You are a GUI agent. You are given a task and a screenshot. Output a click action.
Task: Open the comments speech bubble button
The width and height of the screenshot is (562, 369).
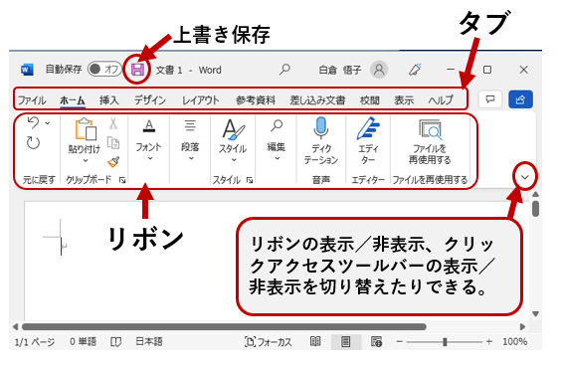tap(490, 99)
